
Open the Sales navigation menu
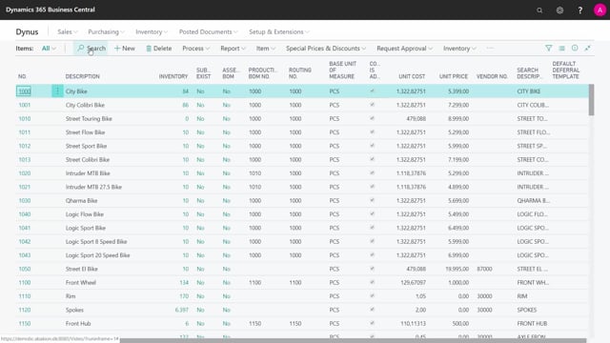pos(68,31)
